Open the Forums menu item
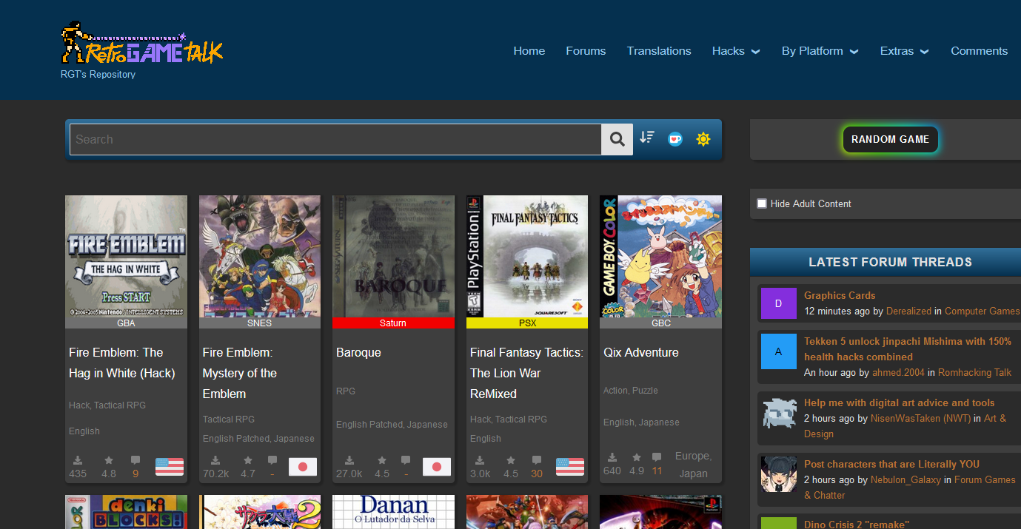This screenshot has width=1021, height=529. (x=586, y=51)
